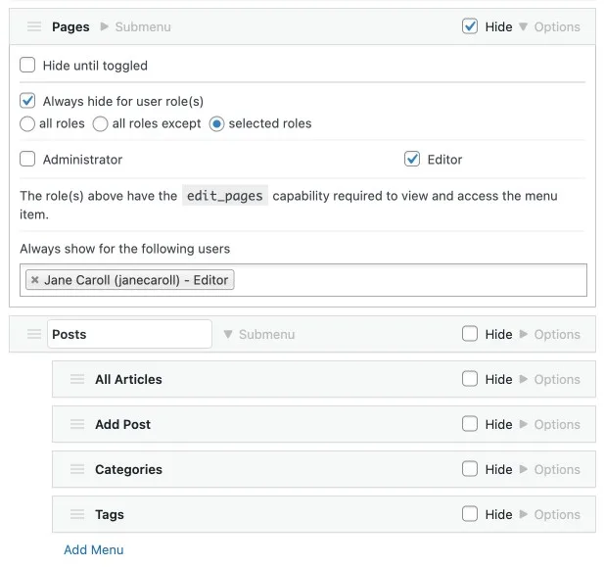The height and width of the screenshot is (567, 604).
Task: Expand Options for the Tags item
Action: point(549,515)
